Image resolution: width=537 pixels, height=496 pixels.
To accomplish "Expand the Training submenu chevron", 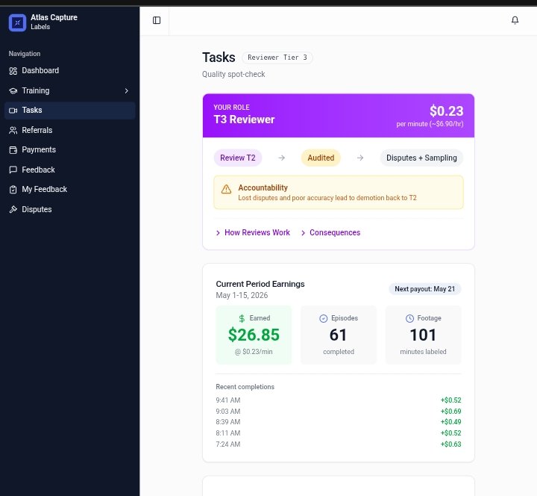I will click(x=126, y=91).
